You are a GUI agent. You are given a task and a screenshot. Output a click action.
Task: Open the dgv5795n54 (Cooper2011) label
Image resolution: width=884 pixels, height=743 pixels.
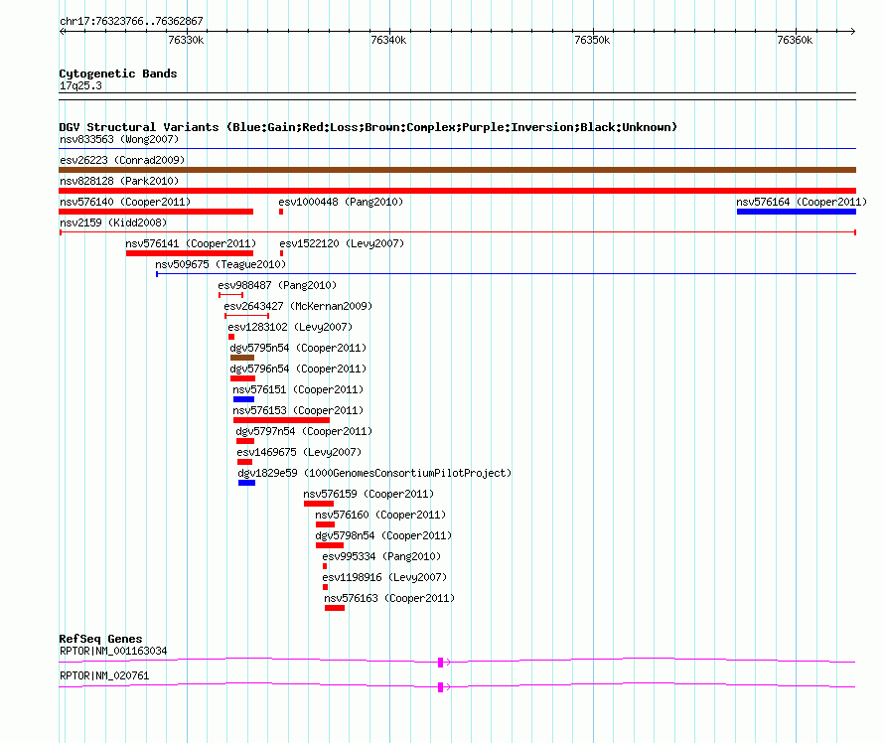click(x=298, y=348)
